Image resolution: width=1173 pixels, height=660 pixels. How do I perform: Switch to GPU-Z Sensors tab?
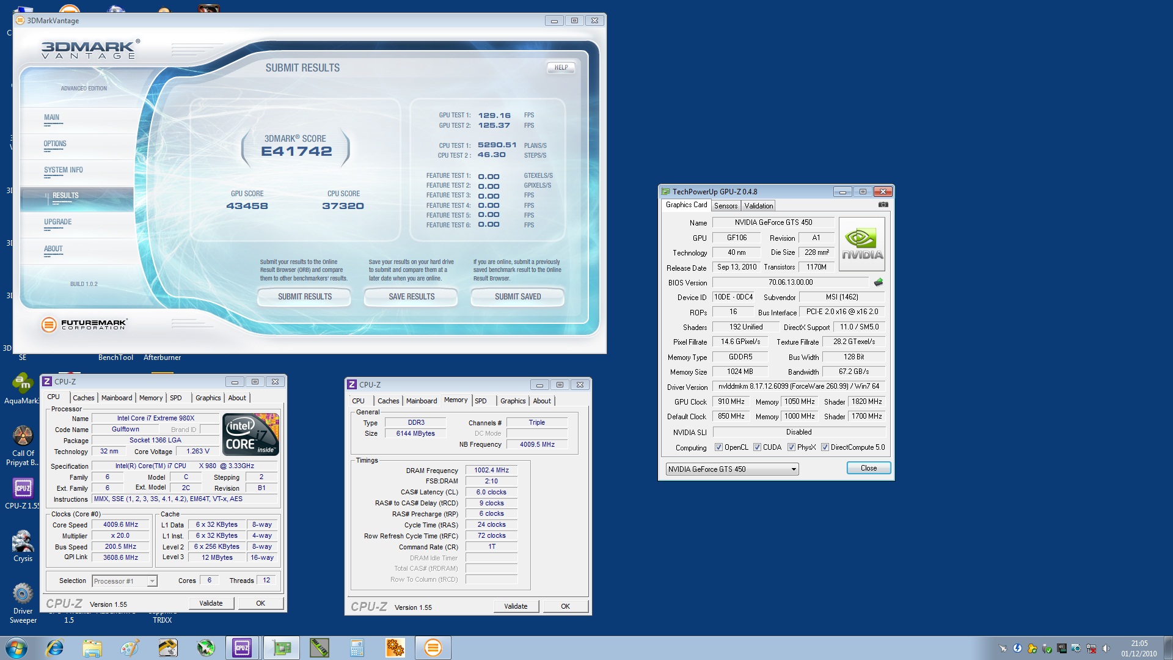pyautogui.click(x=726, y=206)
